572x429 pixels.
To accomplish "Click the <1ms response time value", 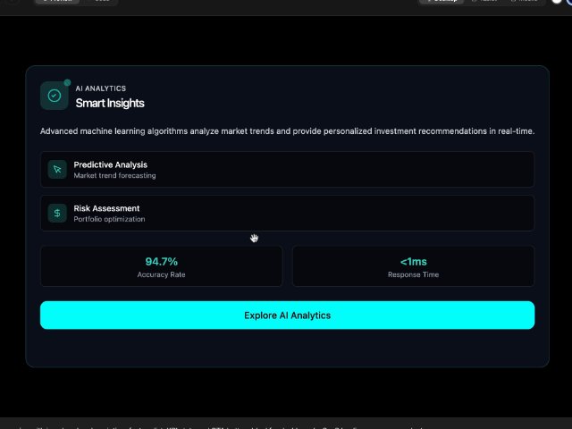I will [413, 262].
